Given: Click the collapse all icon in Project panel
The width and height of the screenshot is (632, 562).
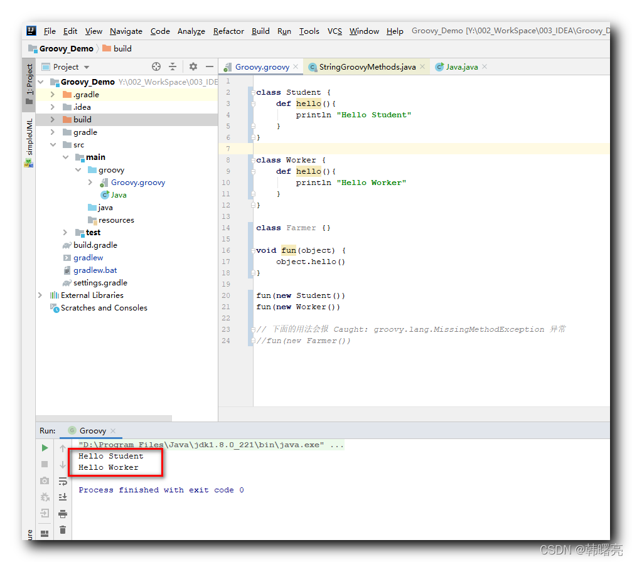Looking at the screenshot, I should [173, 66].
